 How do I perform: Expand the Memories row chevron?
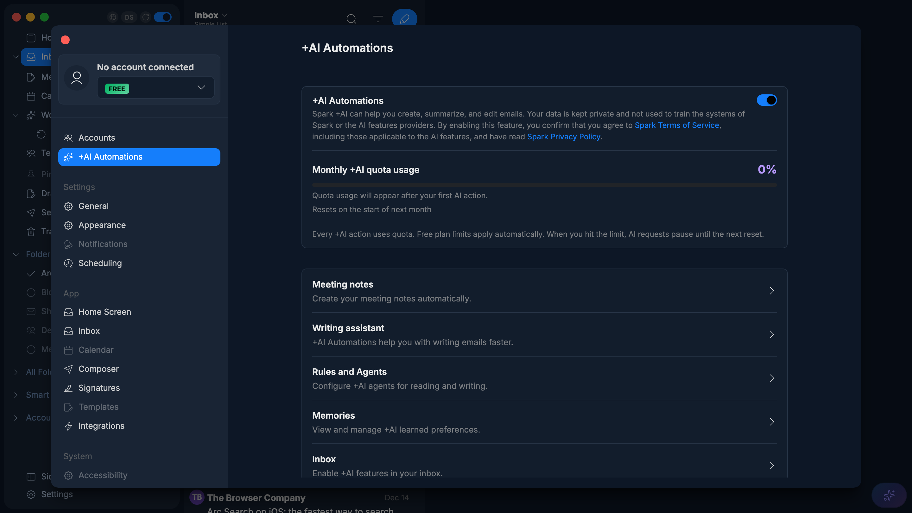(772, 422)
